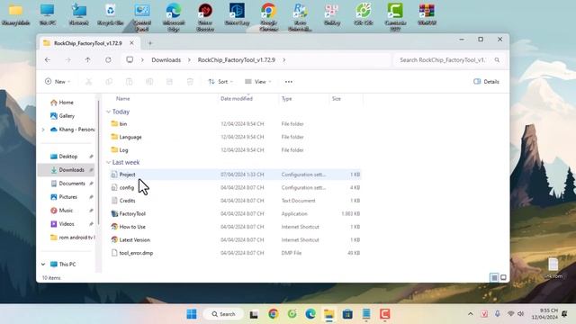Click the Delete trash icon

pos(190,82)
